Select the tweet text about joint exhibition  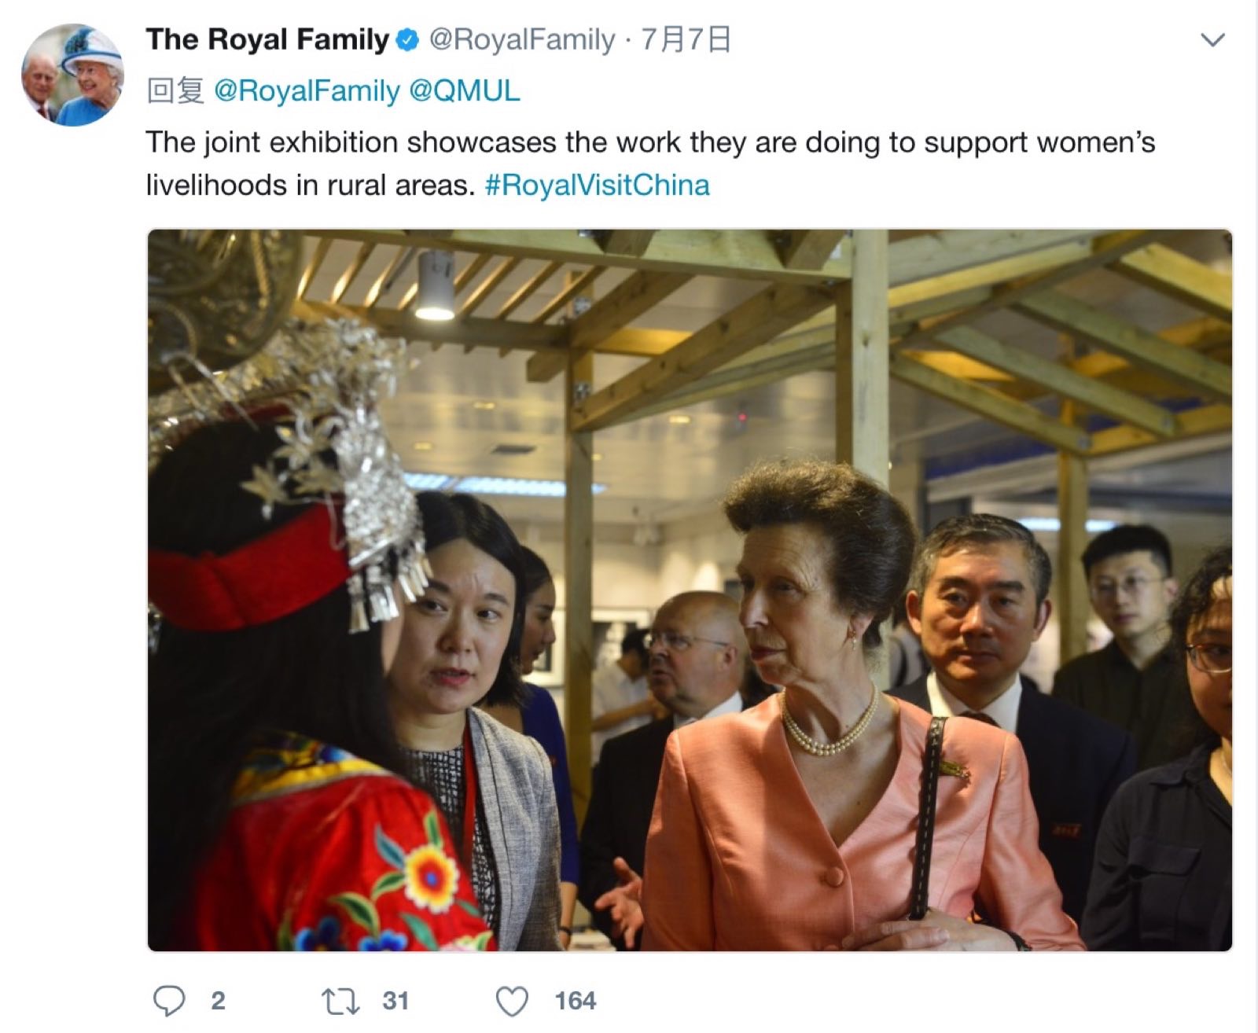[650, 164]
